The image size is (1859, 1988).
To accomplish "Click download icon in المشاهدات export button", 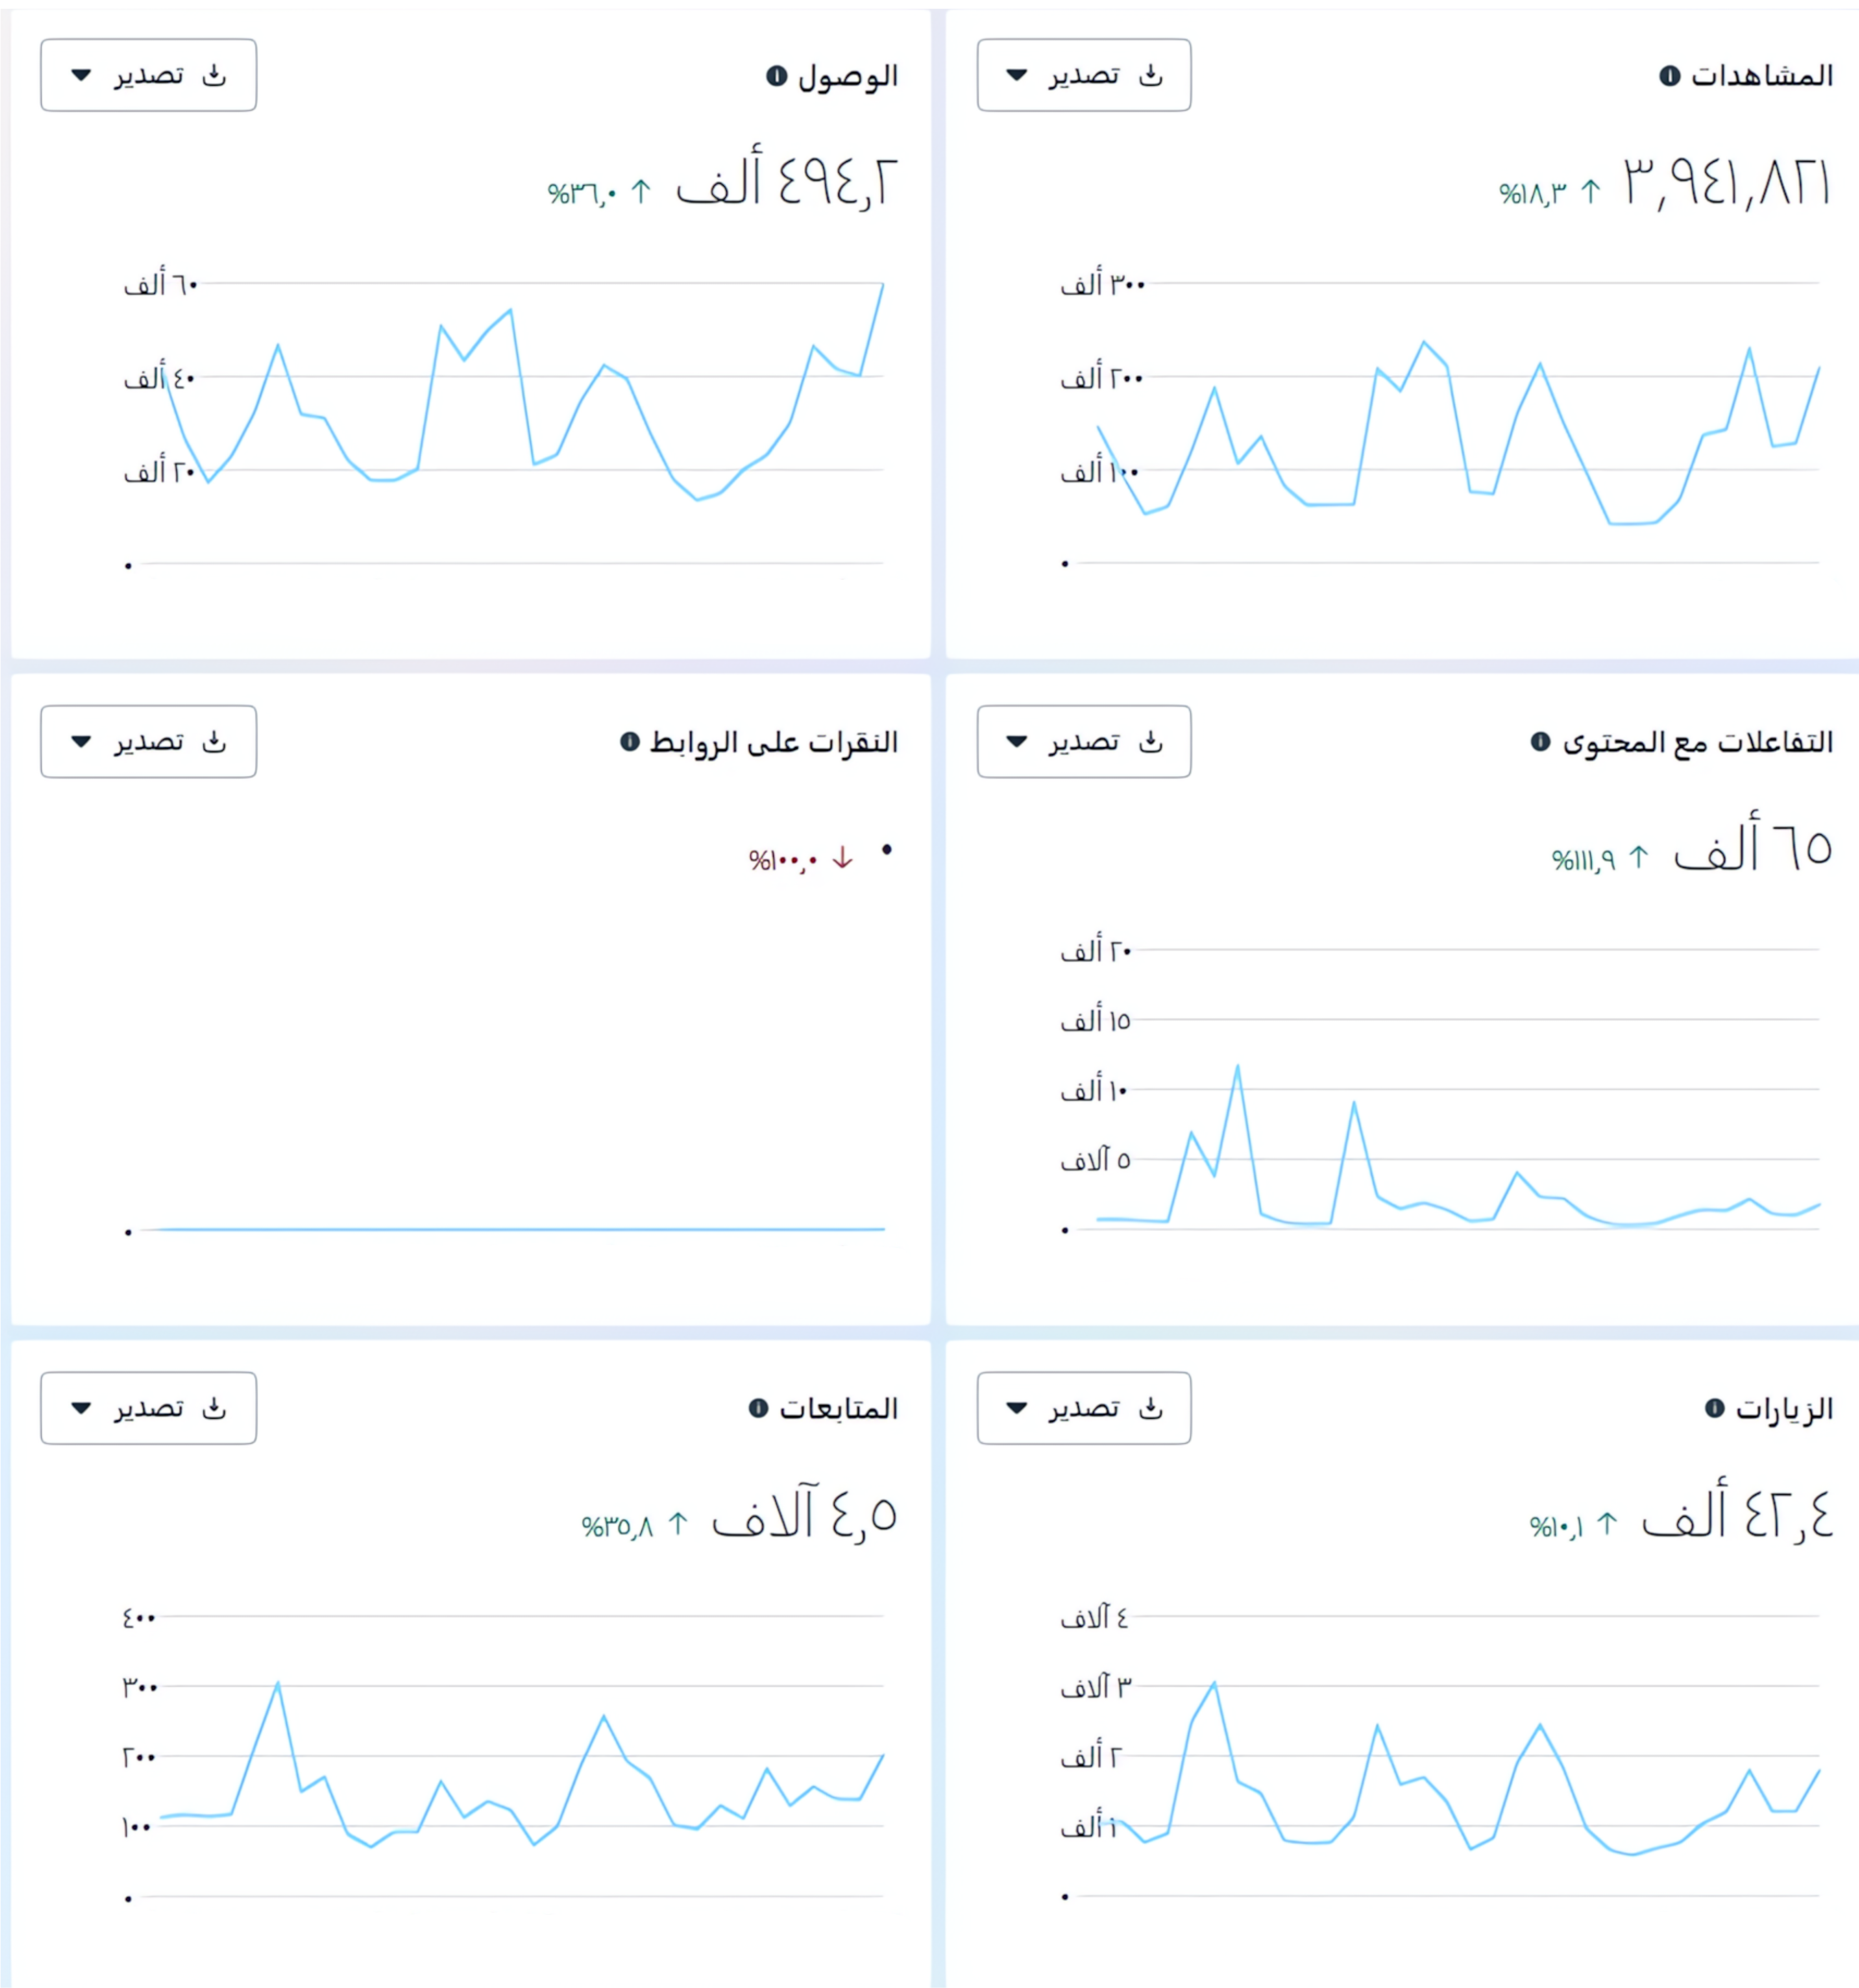I will coord(1152,75).
